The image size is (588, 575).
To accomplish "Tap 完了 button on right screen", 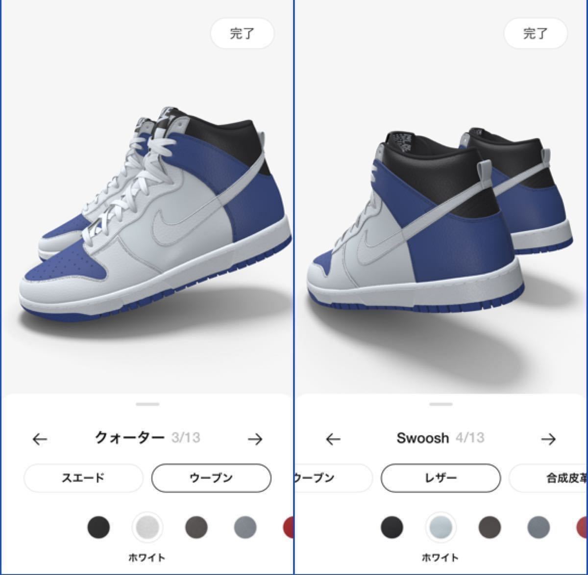I will point(536,33).
